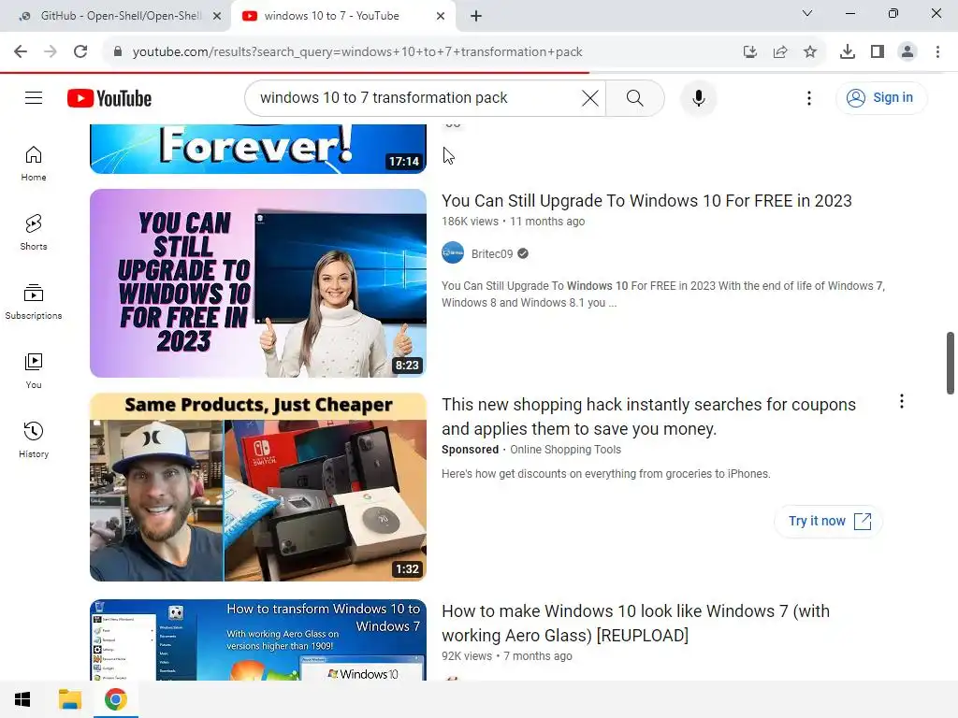Open the Same Products, Just Cheaper thumbnail
958x718 pixels.
[258, 487]
